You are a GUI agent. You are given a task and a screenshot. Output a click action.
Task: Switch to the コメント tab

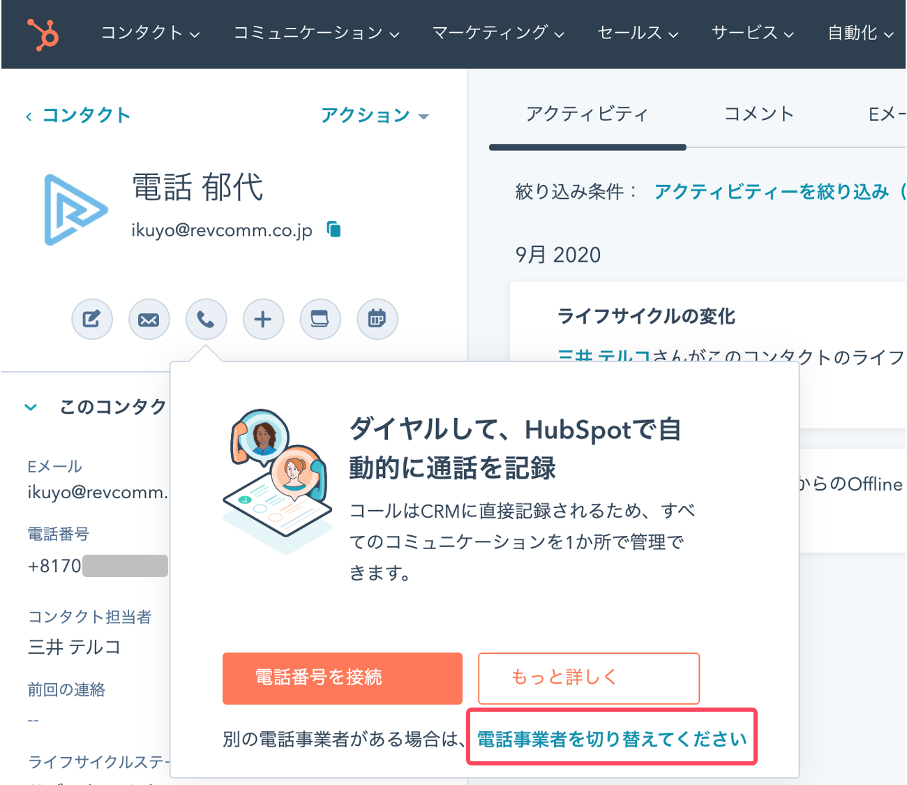pyautogui.click(x=759, y=114)
